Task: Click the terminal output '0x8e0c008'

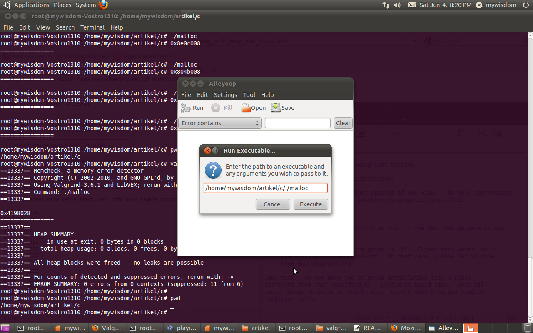Action: coord(185,43)
